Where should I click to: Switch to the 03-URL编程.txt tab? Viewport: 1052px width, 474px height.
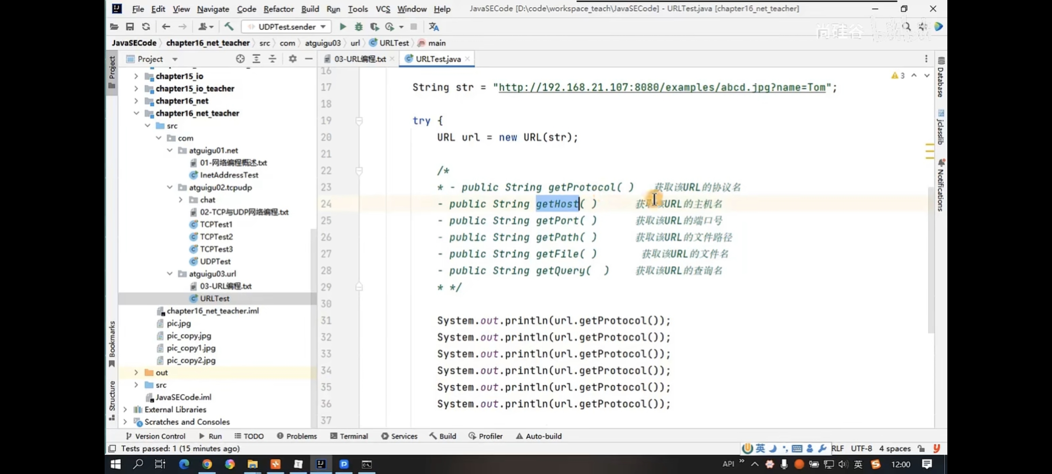(x=359, y=59)
